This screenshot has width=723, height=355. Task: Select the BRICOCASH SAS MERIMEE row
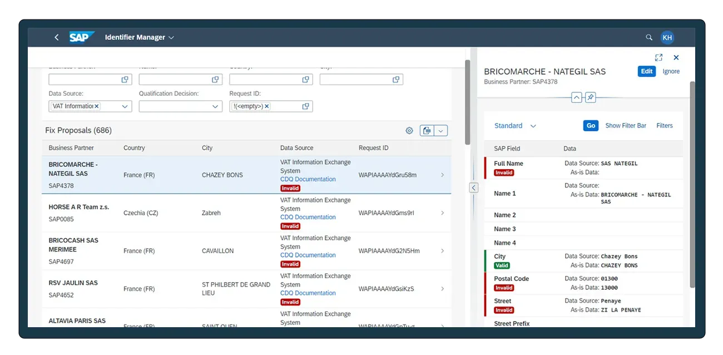point(246,251)
